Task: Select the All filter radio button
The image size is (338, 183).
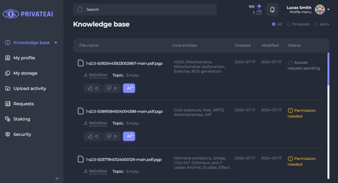Action: click(273, 24)
